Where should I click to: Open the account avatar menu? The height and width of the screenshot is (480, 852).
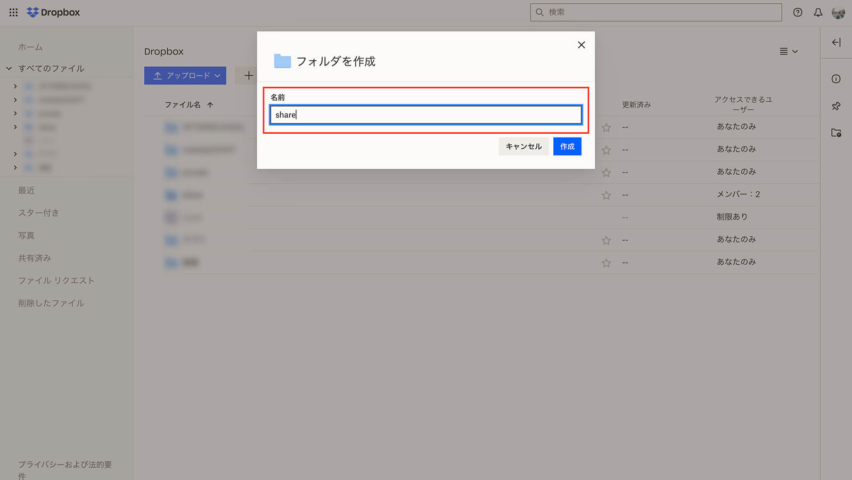(838, 12)
